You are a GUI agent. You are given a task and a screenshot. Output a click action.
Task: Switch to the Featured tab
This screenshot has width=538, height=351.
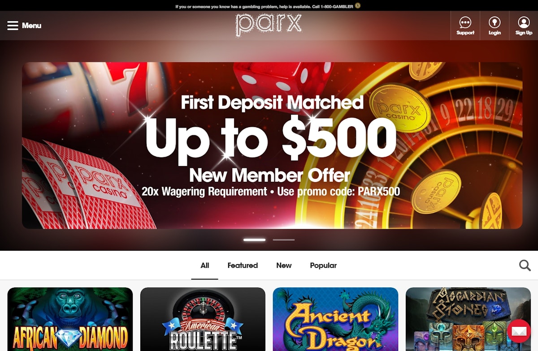click(x=243, y=265)
